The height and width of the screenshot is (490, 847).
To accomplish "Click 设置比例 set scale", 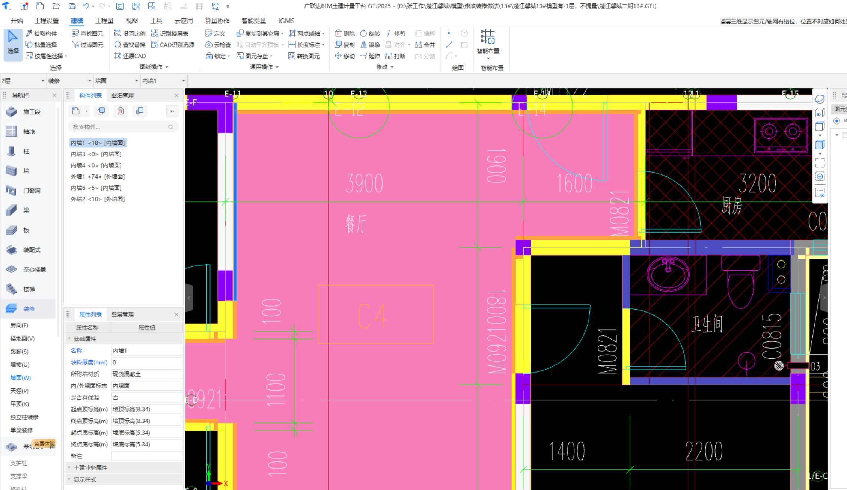I will pyautogui.click(x=130, y=33).
